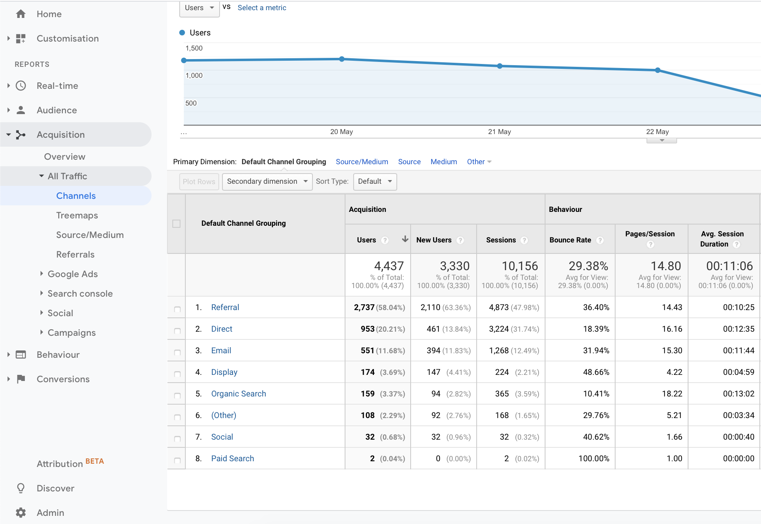
Task: Click the Real-time clock icon
Action: pyautogui.click(x=21, y=86)
